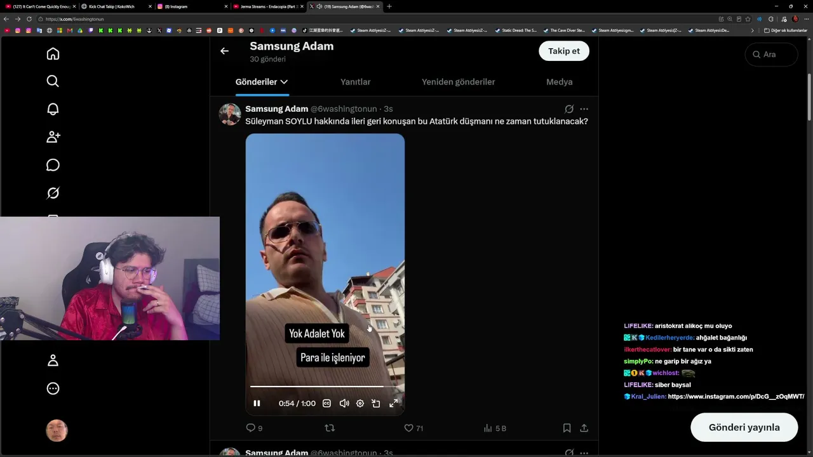The width and height of the screenshot is (813, 457).
Task: Open the Notifications bell in the sidebar
Action: (53, 109)
